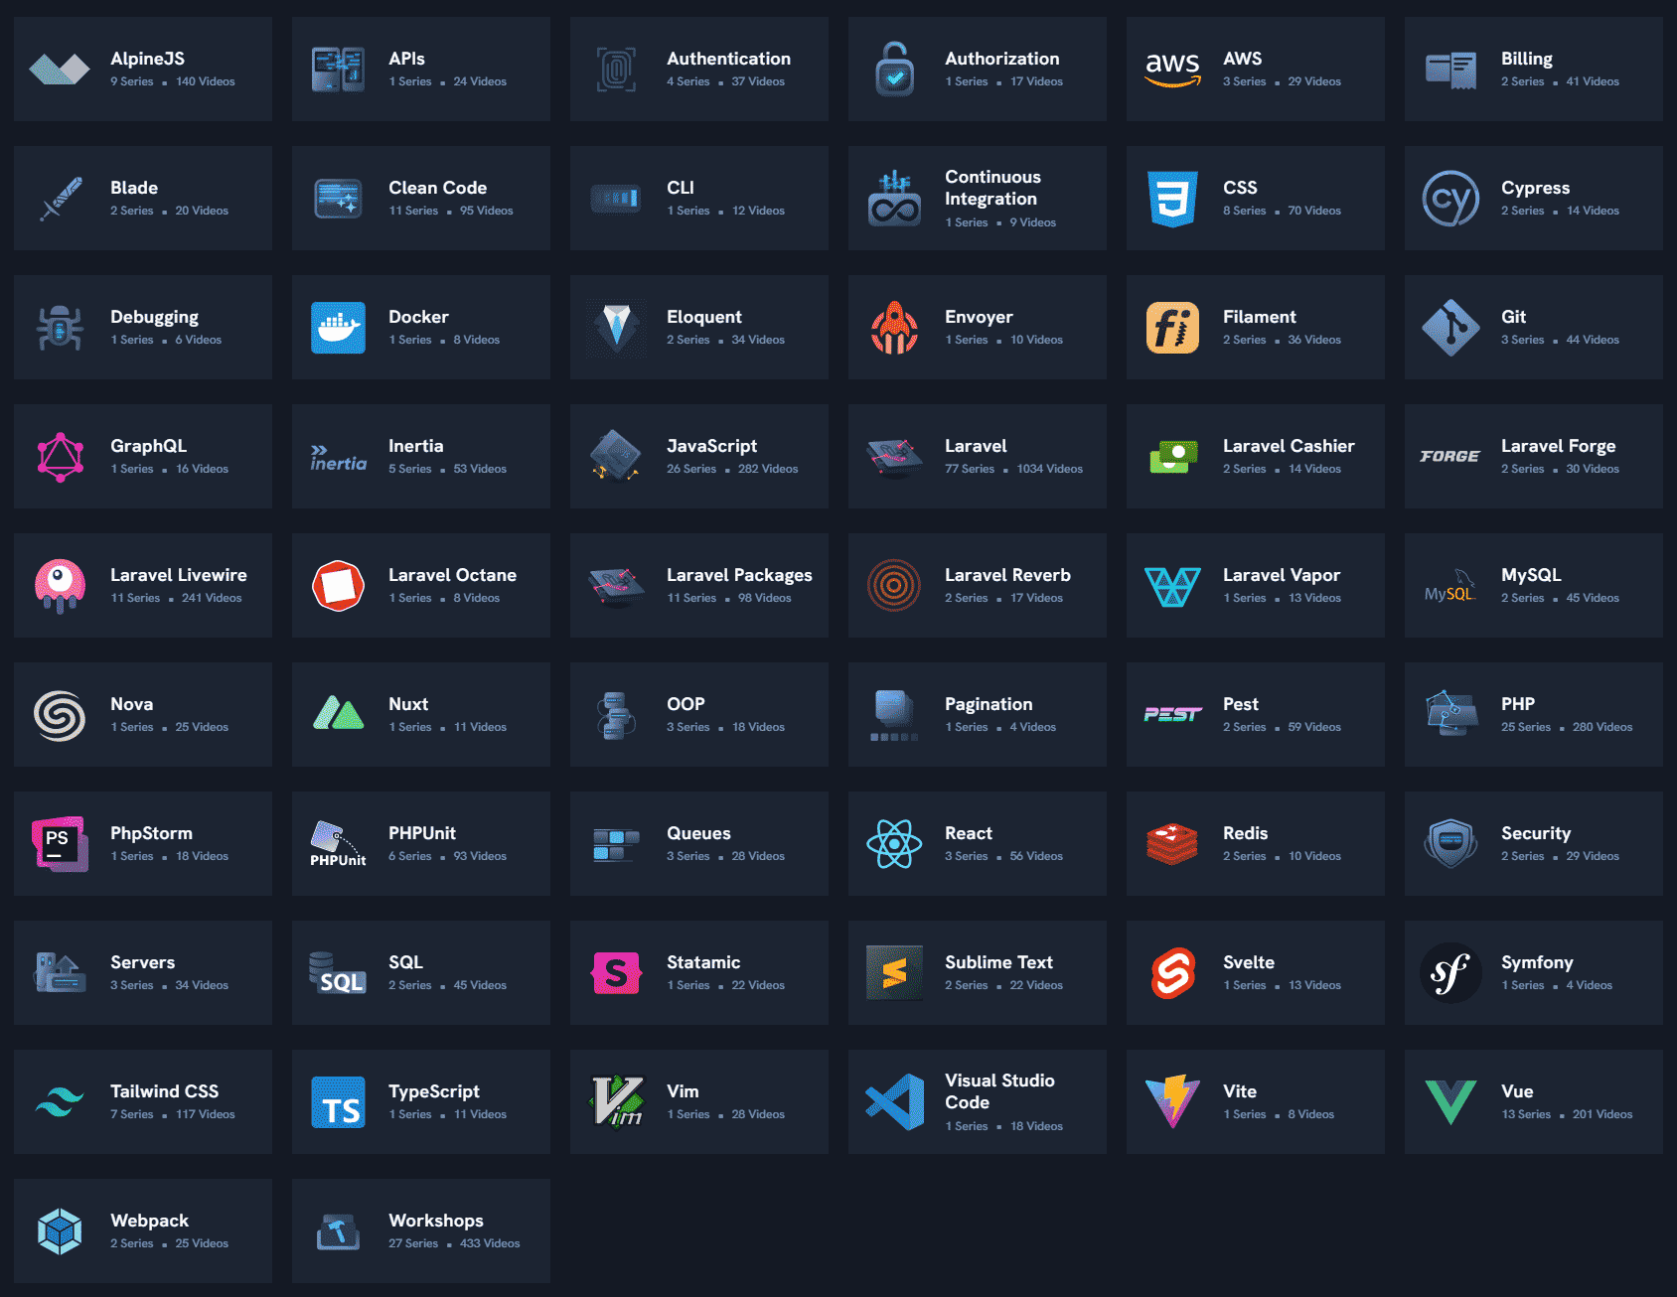The image size is (1677, 1297).
Task: Click '11 Series' under Laravel Packages
Action: (x=690, y=598)
